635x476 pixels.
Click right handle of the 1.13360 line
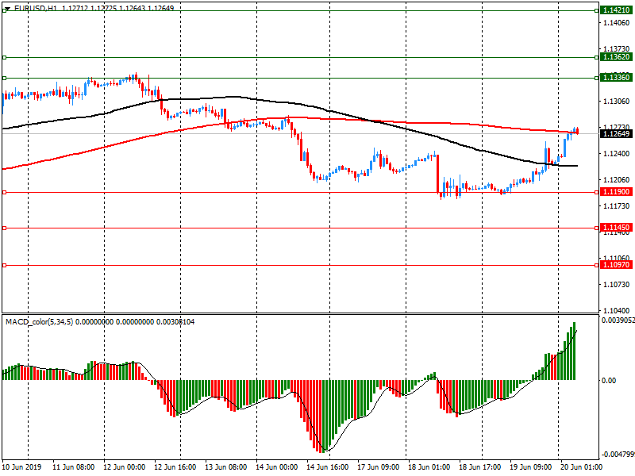pyautogui.click(x=597, y=78)
